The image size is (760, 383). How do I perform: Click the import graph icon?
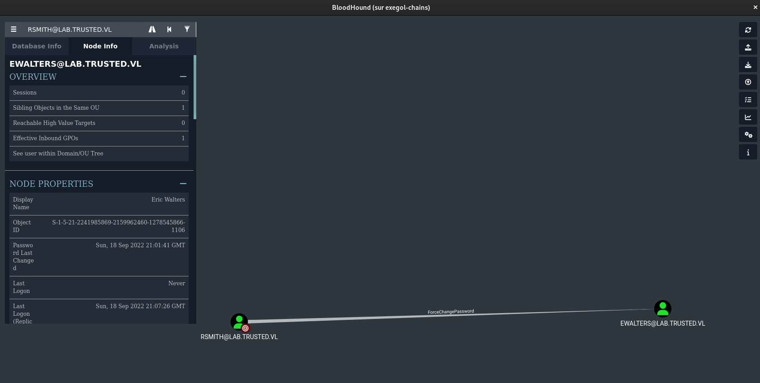[748, 65]
